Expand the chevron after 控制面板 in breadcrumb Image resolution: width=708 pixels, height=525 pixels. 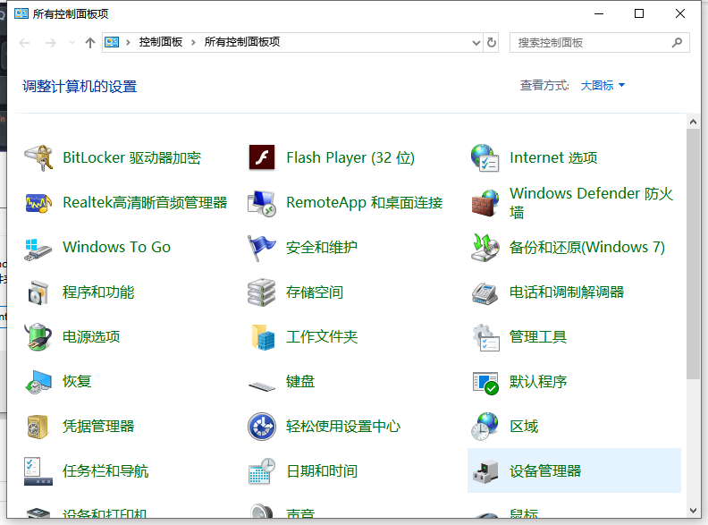click(x=192, y=42)
